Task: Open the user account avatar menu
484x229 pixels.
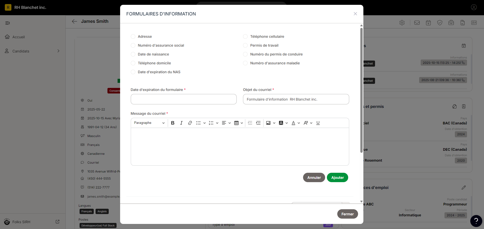Action: point(474,7)
